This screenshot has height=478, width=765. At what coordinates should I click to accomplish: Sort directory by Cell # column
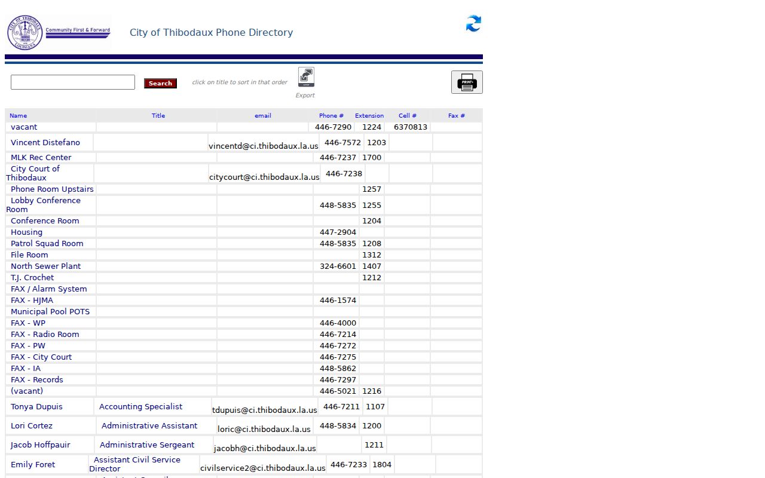[408, 116]
